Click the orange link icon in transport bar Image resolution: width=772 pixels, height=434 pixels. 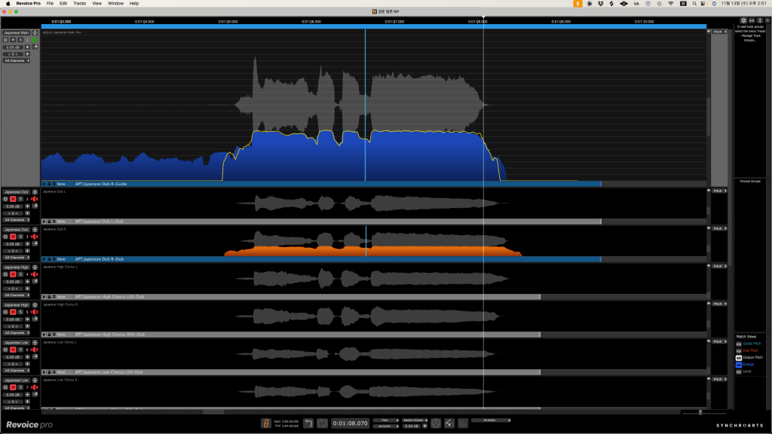(265, 423)
